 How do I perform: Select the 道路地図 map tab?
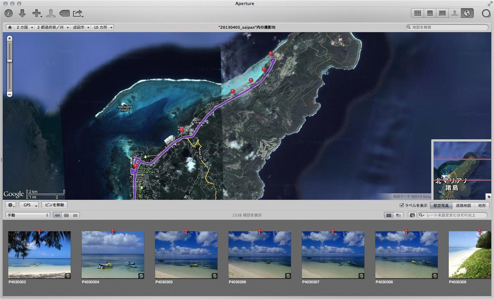463,205
